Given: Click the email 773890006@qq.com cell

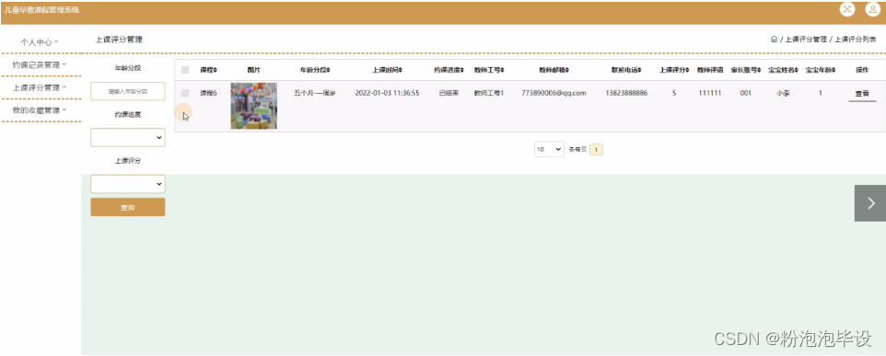Looking at the screenshot, I should pos(554,93).
